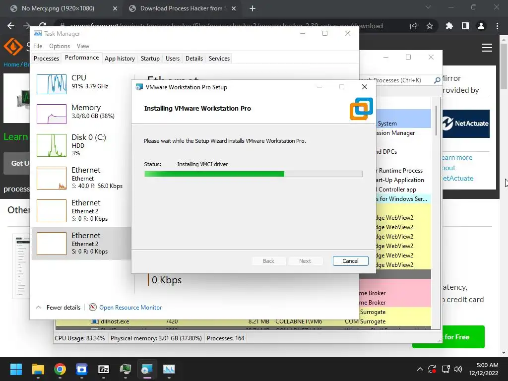Screen dimensions: 508x381
Task: Click Resource Monitor icon
Action: pos(93,307)
